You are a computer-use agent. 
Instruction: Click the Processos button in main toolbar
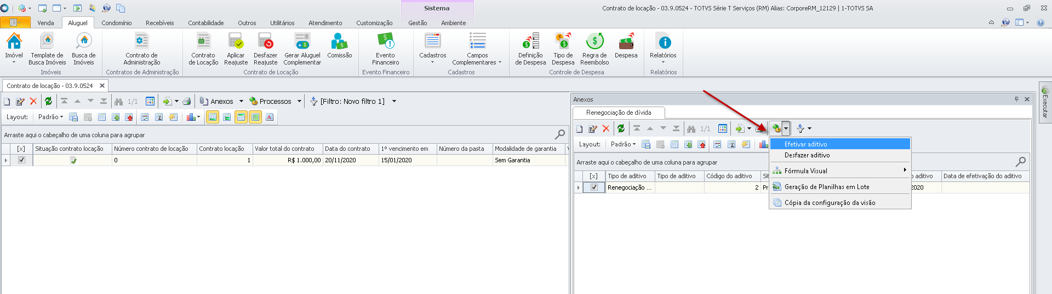270,102
